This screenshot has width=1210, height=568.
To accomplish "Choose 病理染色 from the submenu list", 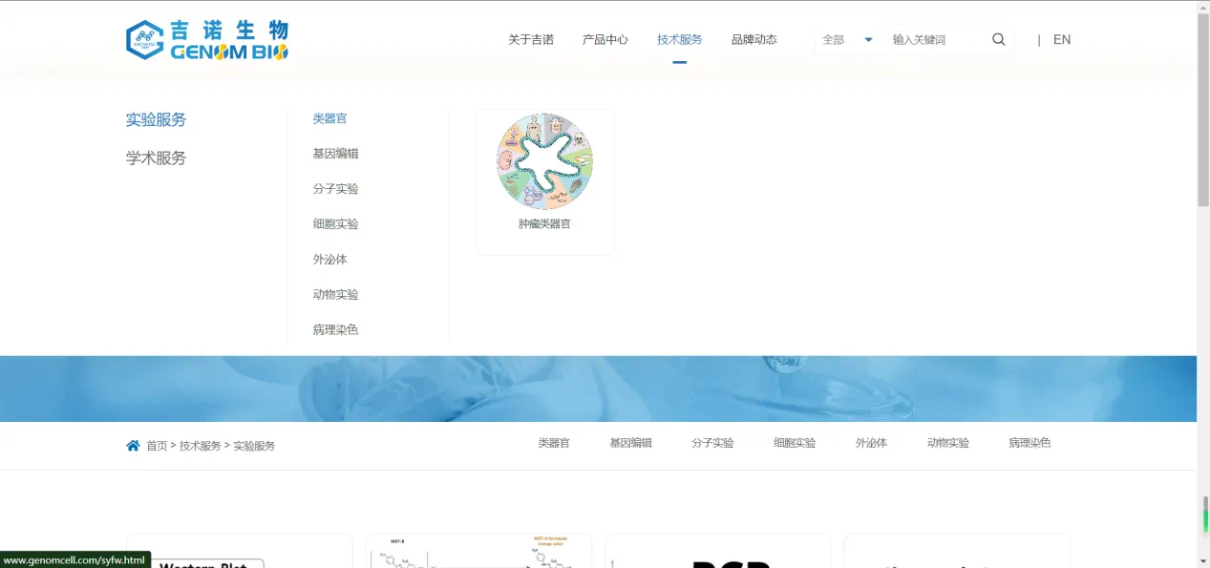I will tap(335, 330).
